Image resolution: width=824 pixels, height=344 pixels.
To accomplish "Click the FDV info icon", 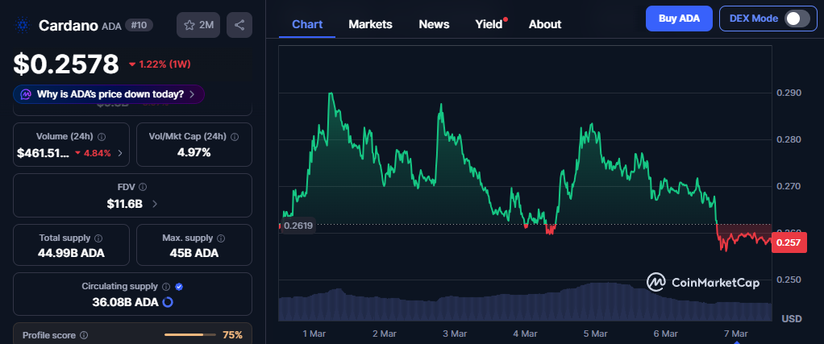I will [x=143, y=187].
